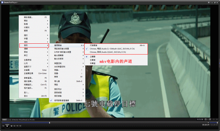
Task: Open the highlighted 音訊 audio menu entry
Action: tap(34, 45)
